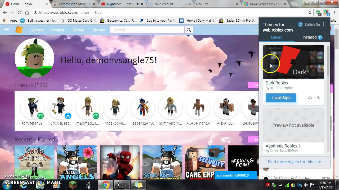This screenshot has height=190, width=339.
Task: Open friend Alexa_DJ7 avatar
Action: click(226, 107)
